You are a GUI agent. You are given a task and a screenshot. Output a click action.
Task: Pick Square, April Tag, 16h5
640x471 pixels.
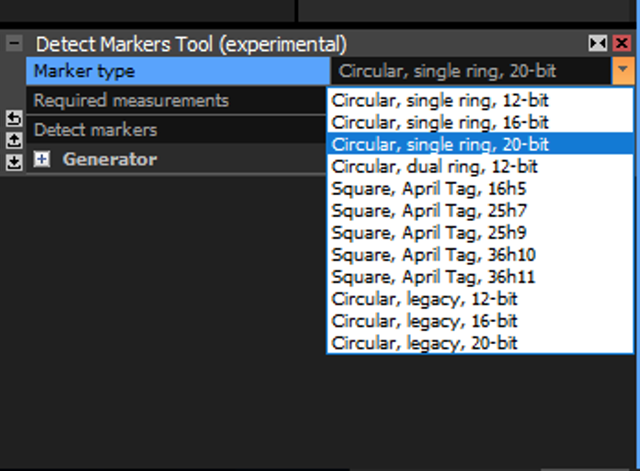click(429, 189)
